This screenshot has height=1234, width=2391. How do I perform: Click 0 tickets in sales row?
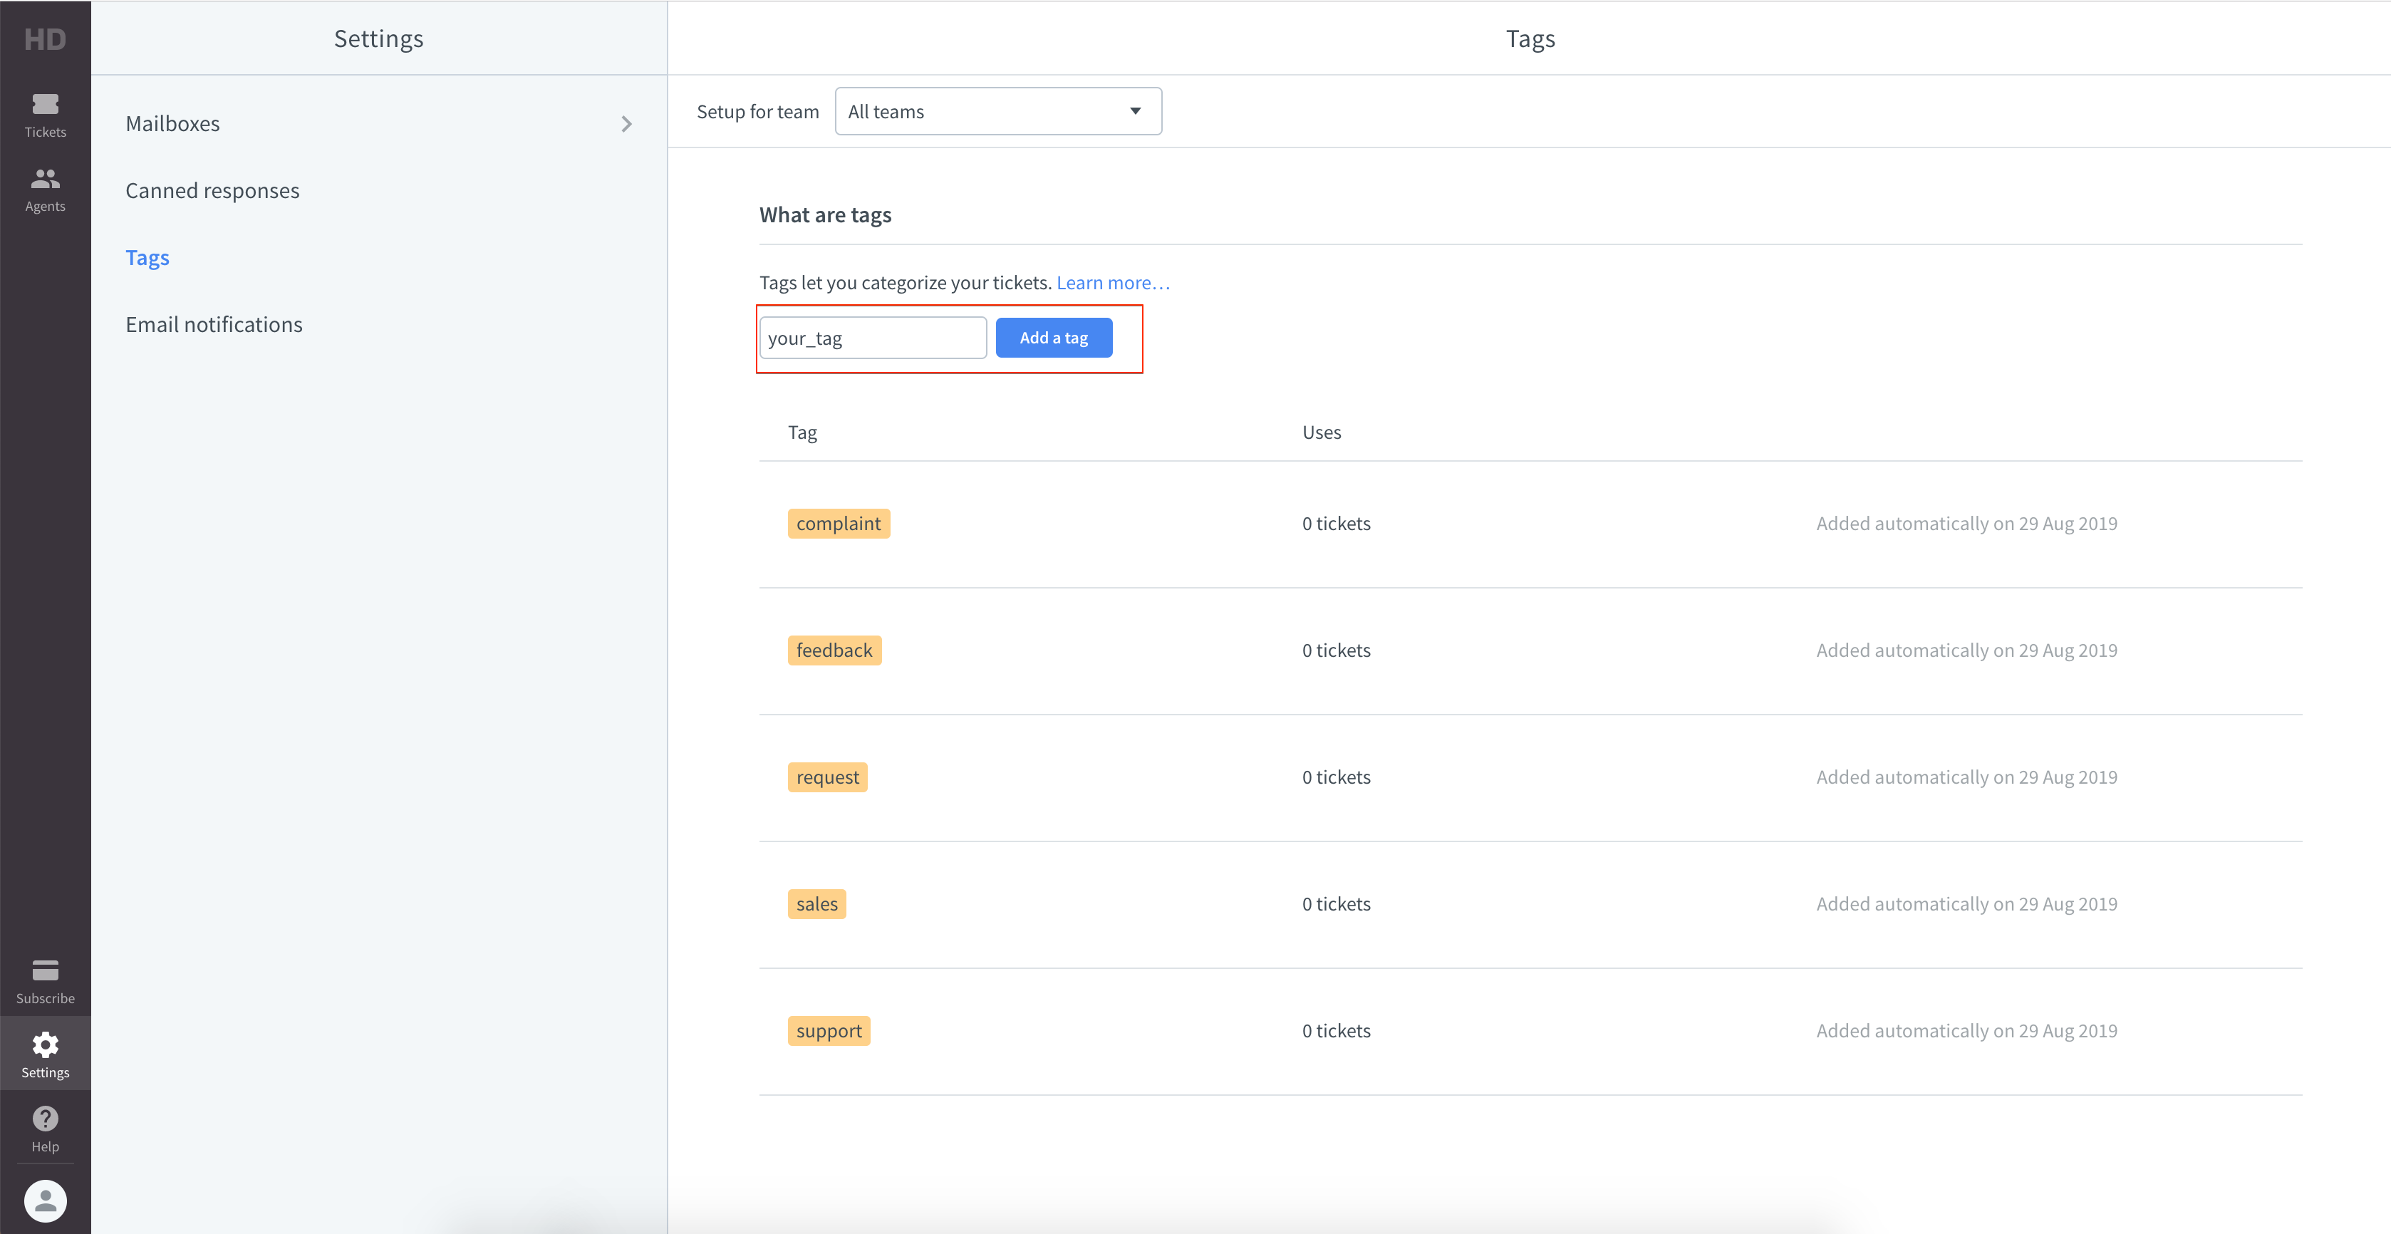coord(1336,904)
